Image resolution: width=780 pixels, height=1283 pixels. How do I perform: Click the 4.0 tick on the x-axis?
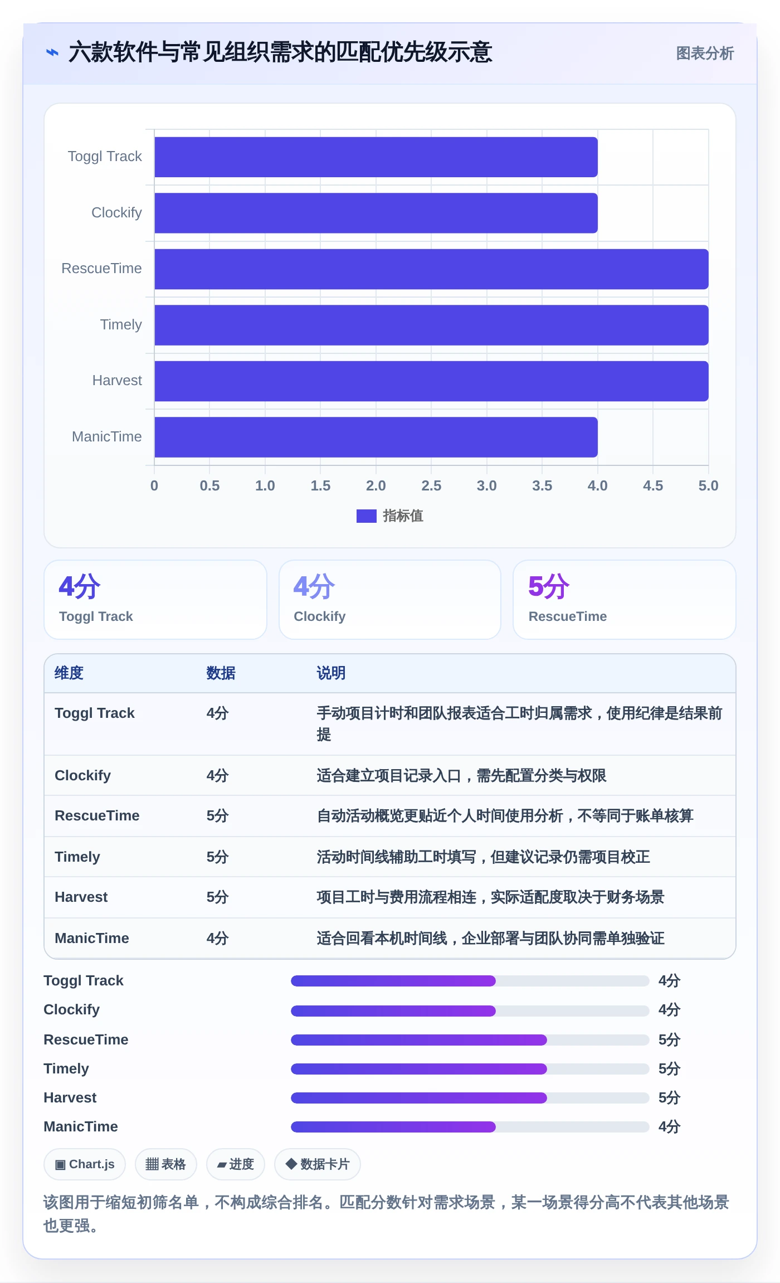coord(598,486)
